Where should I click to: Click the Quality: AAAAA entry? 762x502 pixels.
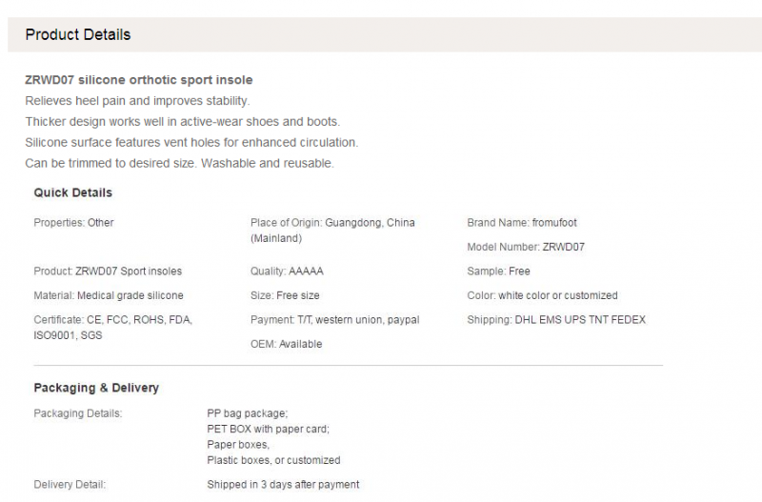287,271
